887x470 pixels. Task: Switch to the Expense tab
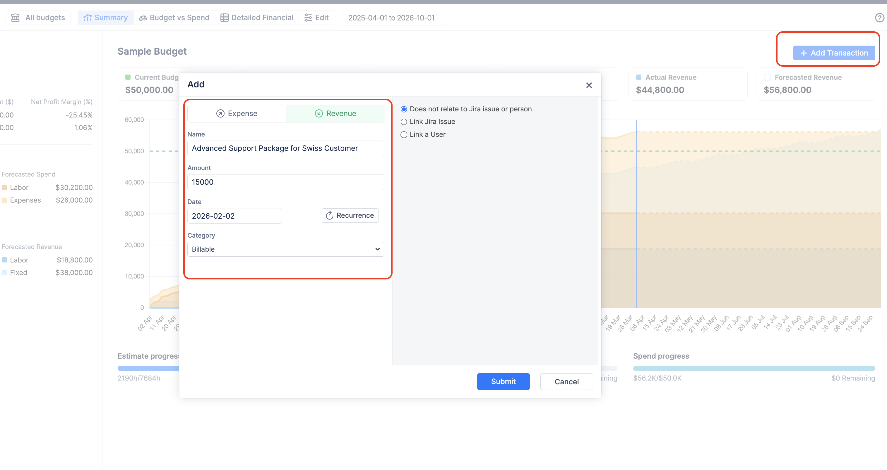237,113
